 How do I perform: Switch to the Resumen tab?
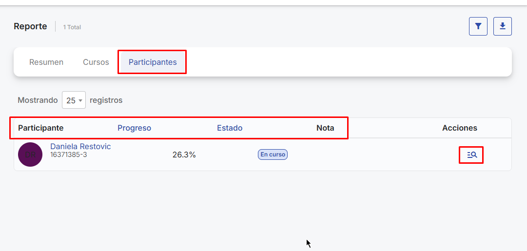tap(46, 62)
